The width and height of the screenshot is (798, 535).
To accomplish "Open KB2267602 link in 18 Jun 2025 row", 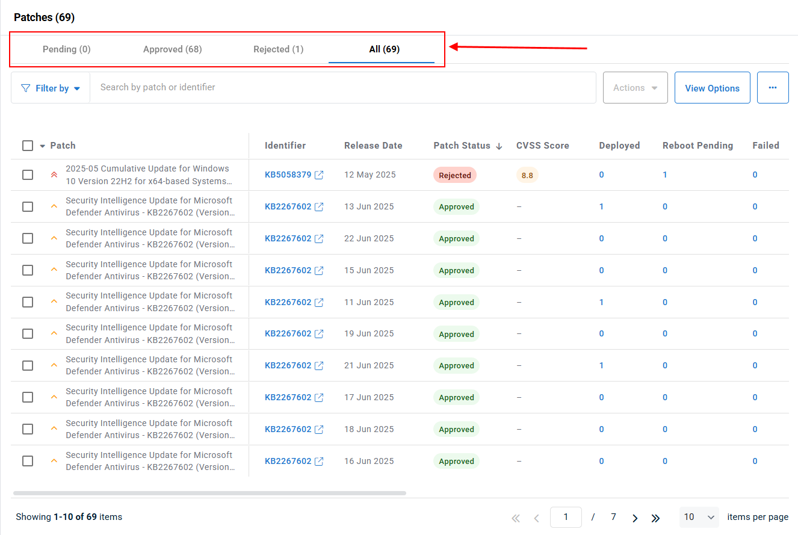I will pyautogui.click(x=288, y=429).
